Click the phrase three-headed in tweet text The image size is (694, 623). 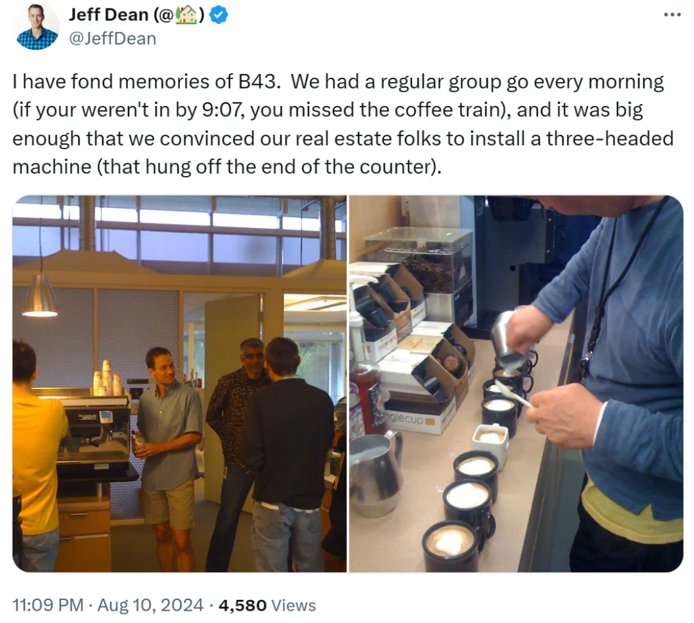point(609,138)
